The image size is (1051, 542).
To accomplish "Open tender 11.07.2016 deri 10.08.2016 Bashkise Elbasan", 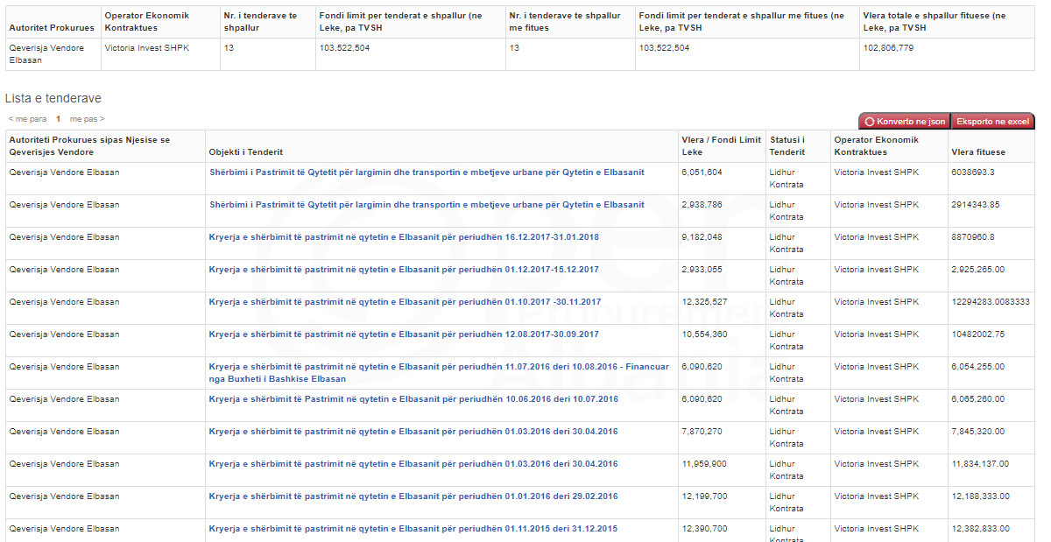I will 439,373.
